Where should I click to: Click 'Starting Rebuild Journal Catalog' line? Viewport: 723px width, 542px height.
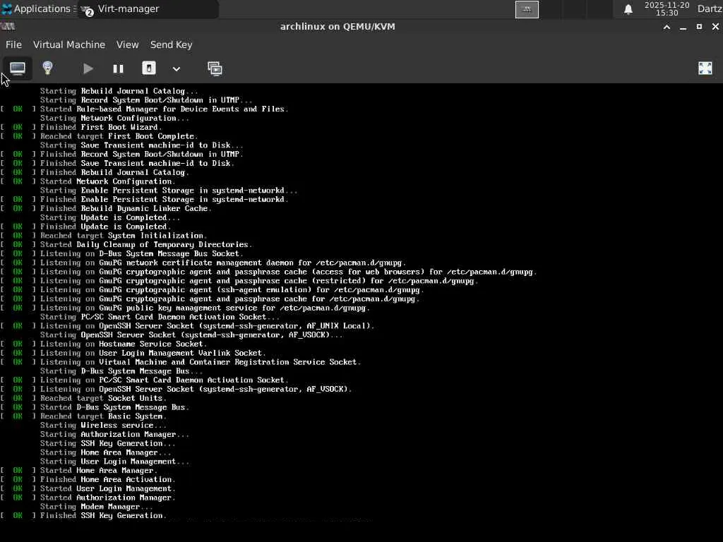pyautogui.click(x=119, y=91)
